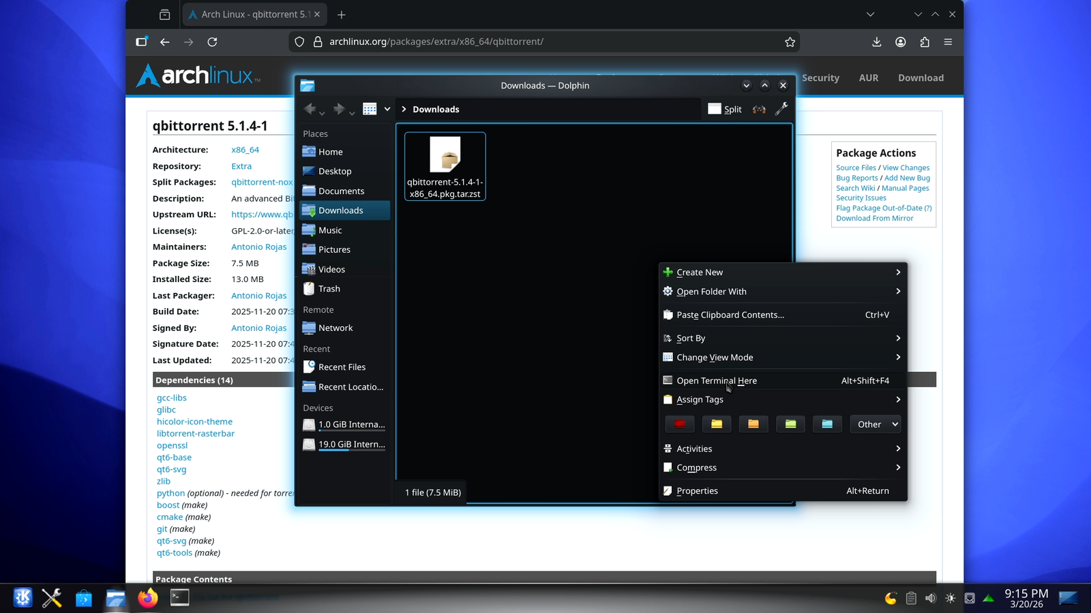Open Download From Mirror link
Screen dimensions: 1091x613
point(875,219)
